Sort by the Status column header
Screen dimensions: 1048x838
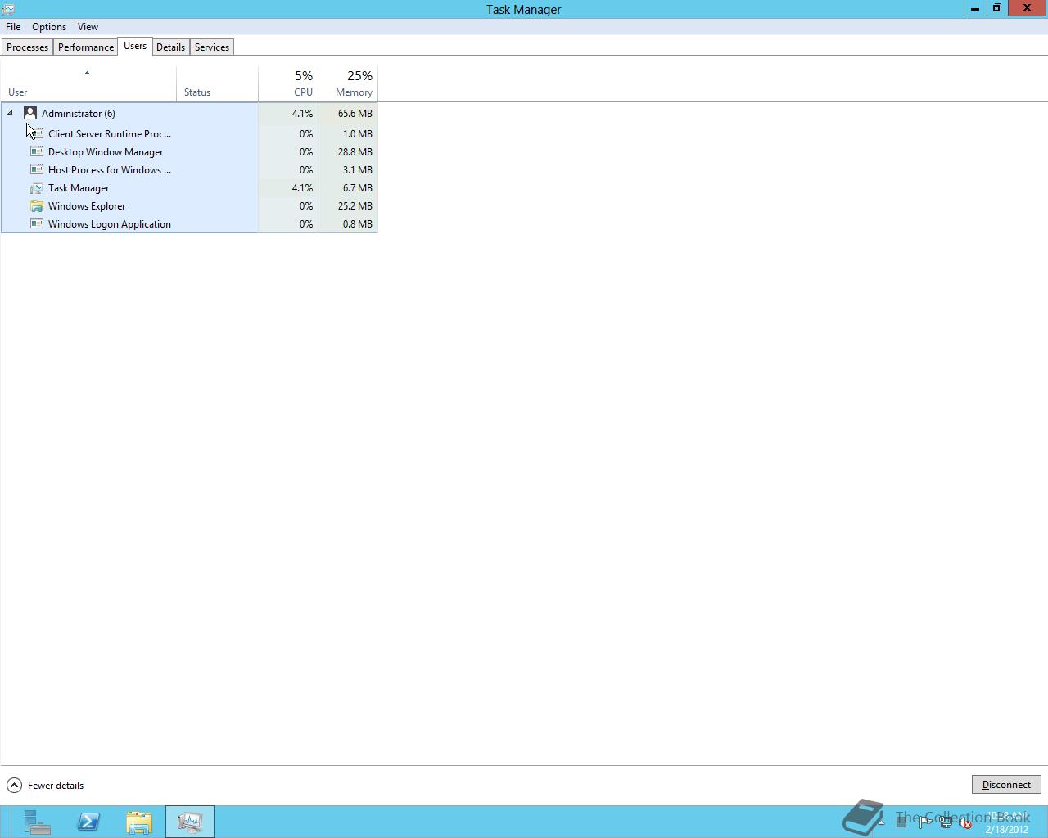(x=218, y=83)
